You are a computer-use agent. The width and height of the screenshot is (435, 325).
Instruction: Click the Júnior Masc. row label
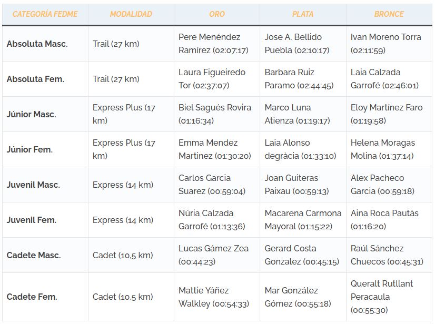click(31, 114)
